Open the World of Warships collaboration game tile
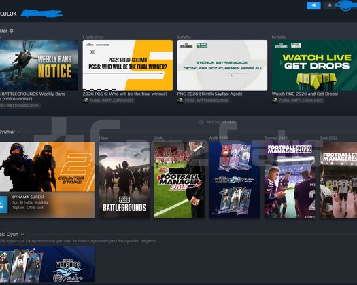 pyautogui.click(x=47, y=264)
